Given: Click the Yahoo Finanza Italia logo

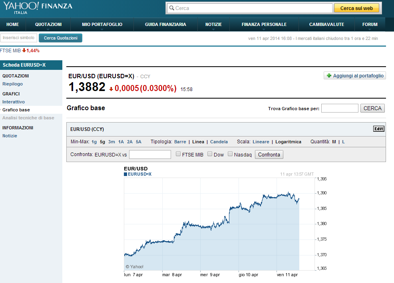Looking at the screenshot, I should point(38,8).
